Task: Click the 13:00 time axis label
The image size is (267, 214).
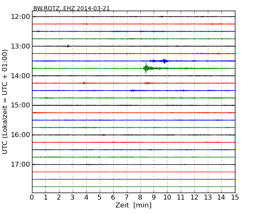Action: (20, 46)
